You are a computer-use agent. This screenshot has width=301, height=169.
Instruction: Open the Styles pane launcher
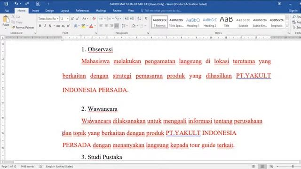point(288,33)
